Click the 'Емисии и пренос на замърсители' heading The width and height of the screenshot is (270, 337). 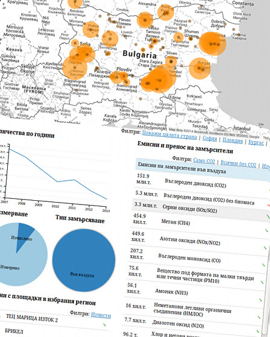(185, 148)
